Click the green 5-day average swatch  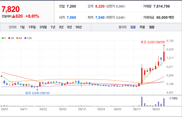click(x=3, y=38)
